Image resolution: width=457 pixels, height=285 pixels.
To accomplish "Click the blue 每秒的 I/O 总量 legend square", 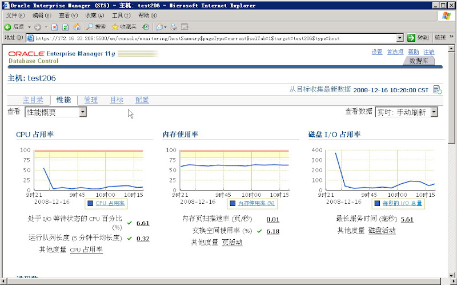I will tap(377, 203).
